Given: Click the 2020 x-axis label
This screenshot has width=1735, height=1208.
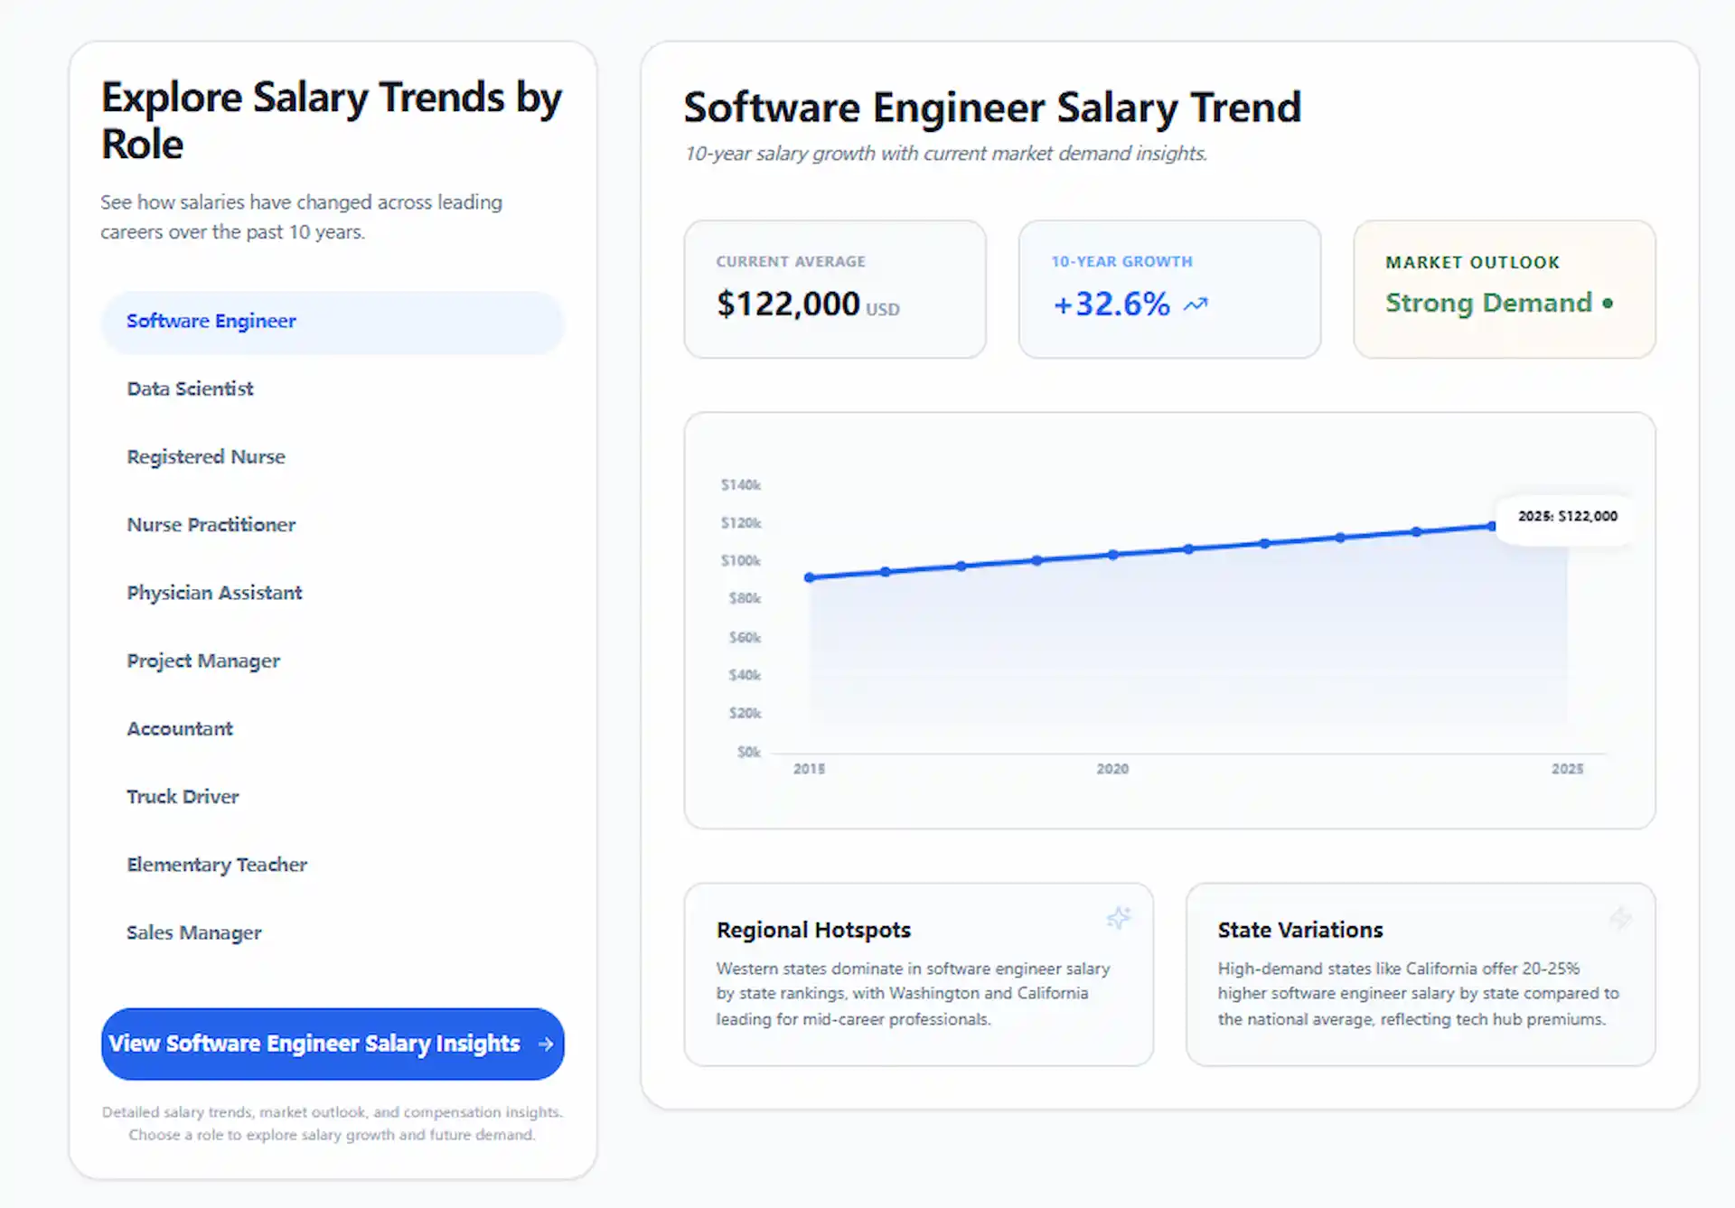Looking at the screenshot, I should click(x=1112, y=769).
